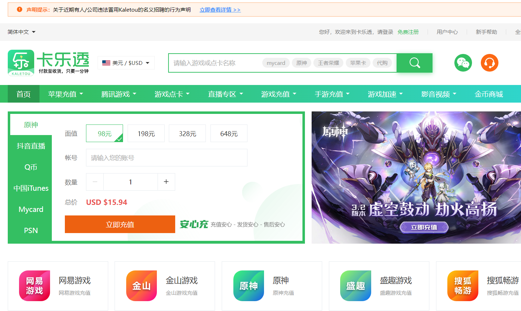521x311 pixels.
Task: Open the 简体中文 language dropdown
Action: coord(22,32)
